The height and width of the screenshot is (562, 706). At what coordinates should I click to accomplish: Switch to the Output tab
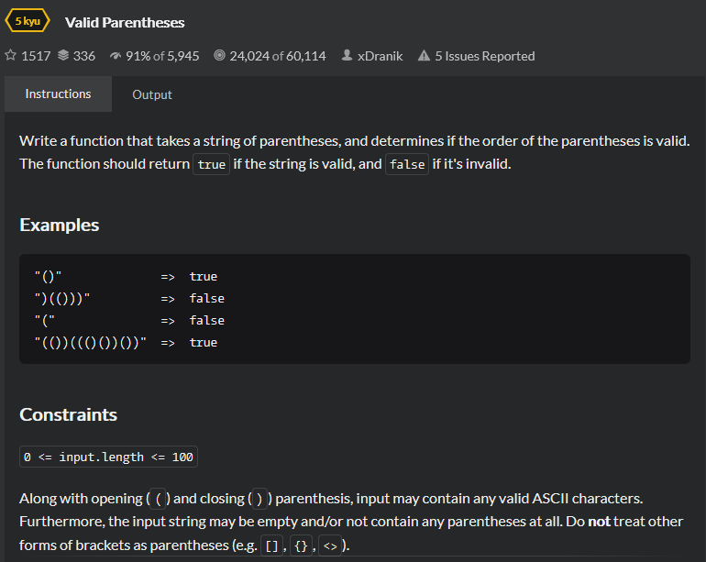pos(152,94)
